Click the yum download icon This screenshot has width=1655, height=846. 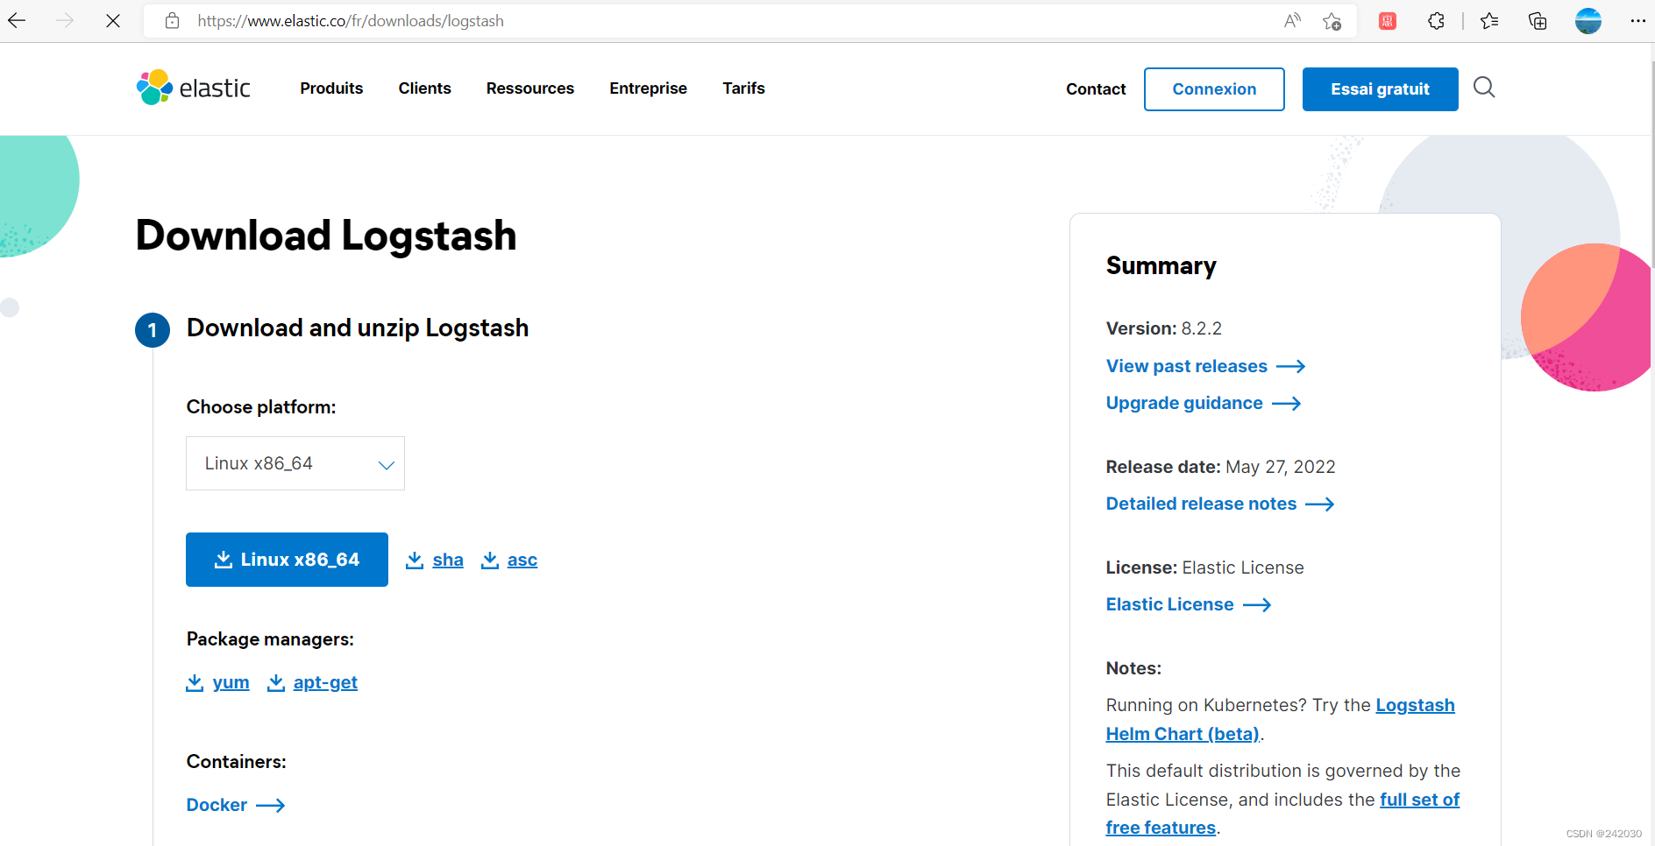(x=195, y=682)
